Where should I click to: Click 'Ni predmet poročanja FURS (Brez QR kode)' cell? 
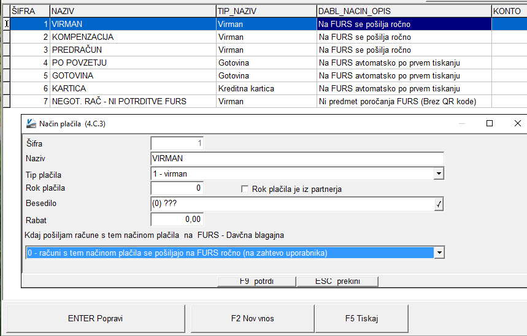tap(404, 101)
